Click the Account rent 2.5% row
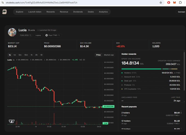 click(151, 77)
